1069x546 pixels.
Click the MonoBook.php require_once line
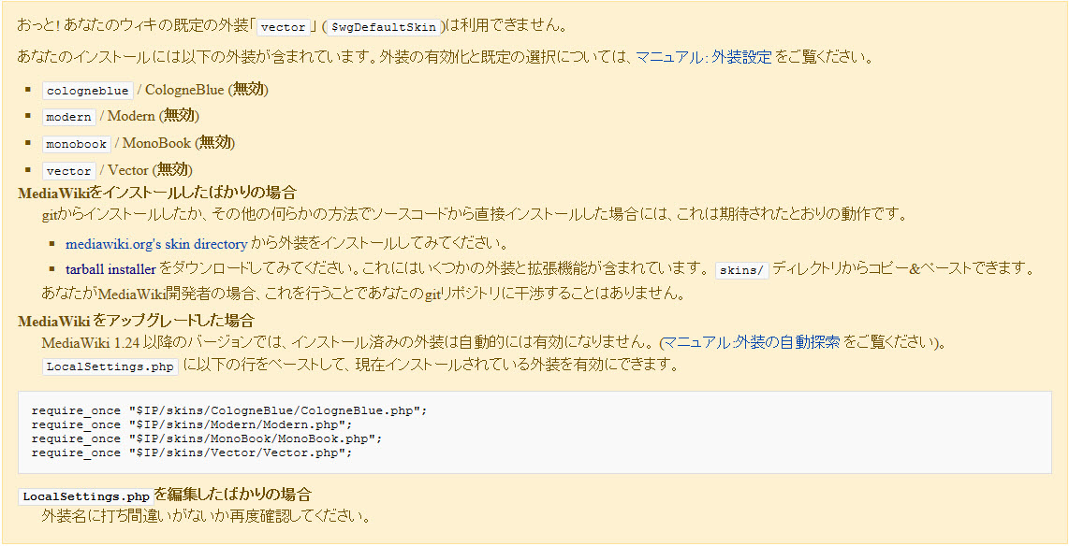pos(207,438)
